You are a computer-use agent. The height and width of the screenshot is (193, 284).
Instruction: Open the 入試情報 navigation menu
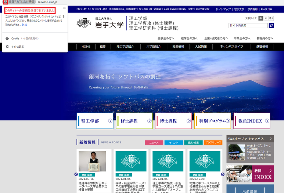(201, 47)
